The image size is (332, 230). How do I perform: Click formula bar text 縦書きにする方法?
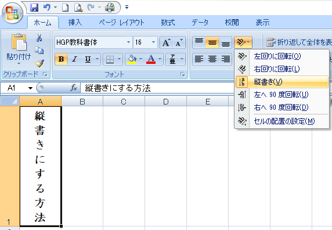coord(118,88)
